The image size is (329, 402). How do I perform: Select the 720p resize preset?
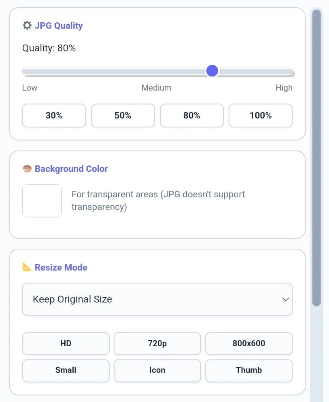pos(157,343)
